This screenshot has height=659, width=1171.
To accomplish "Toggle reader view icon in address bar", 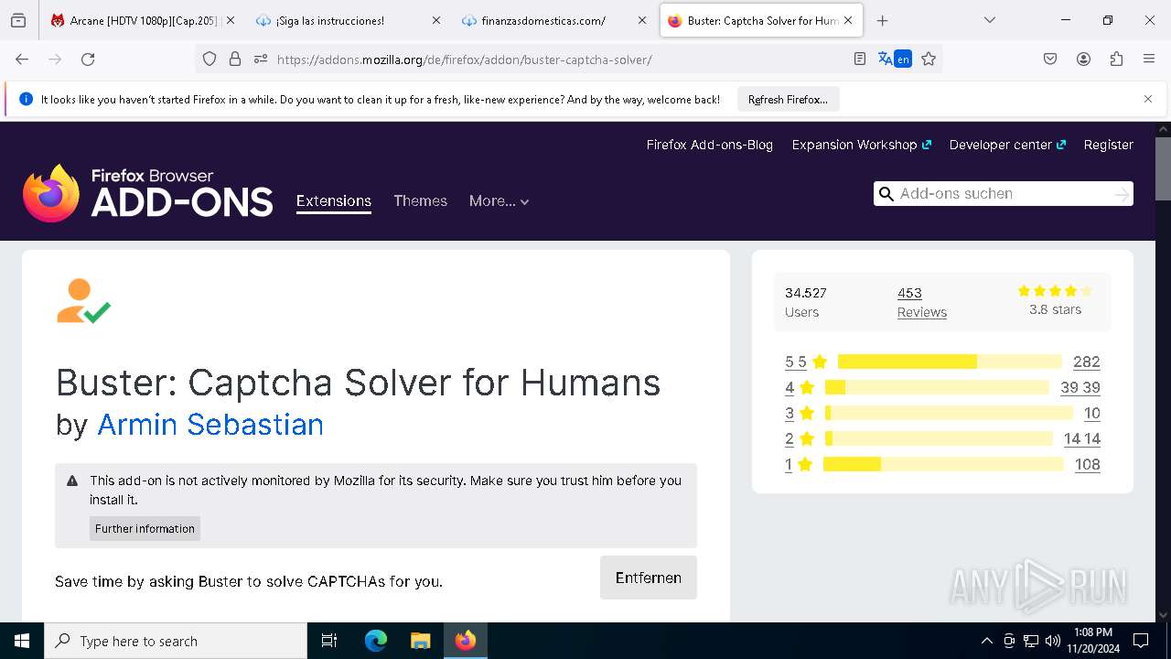I will [x=859, y=59].
